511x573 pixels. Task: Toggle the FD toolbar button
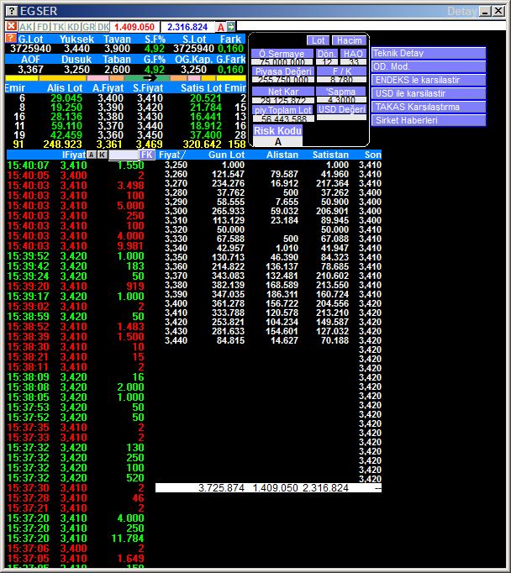pos(43,27)
